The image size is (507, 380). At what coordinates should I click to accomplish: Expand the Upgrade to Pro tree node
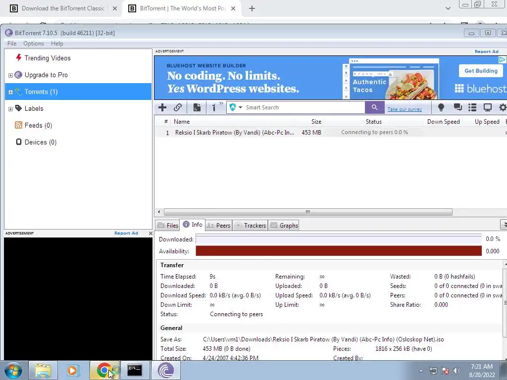point(10,75)
